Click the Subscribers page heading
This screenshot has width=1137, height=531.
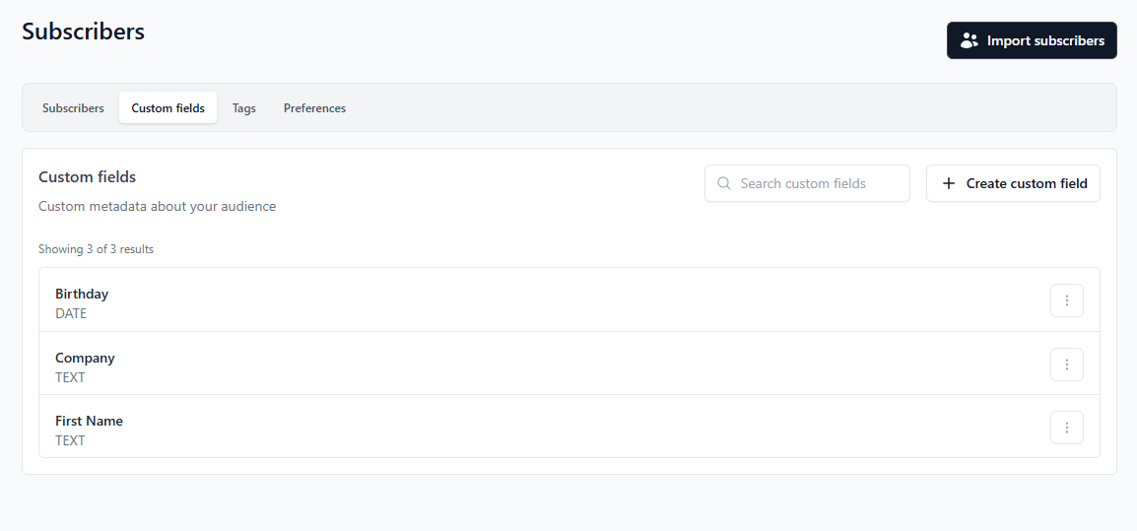(x=83, y=32)
